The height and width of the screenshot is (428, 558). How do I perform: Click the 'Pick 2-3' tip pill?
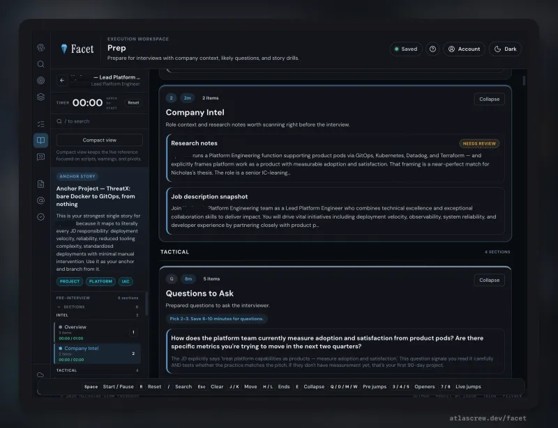(x=216, y=319)
